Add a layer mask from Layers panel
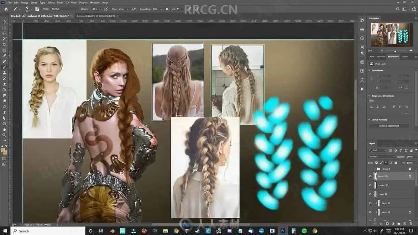The width and height of the screenshot is (418, 235). click(387, 224)
